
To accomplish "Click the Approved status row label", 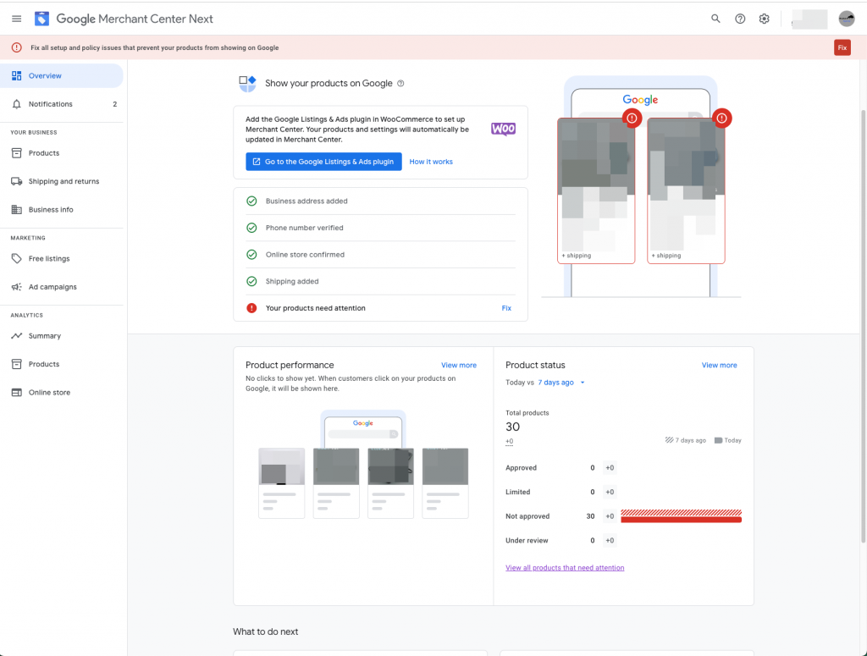I will [x=521, y=467].
